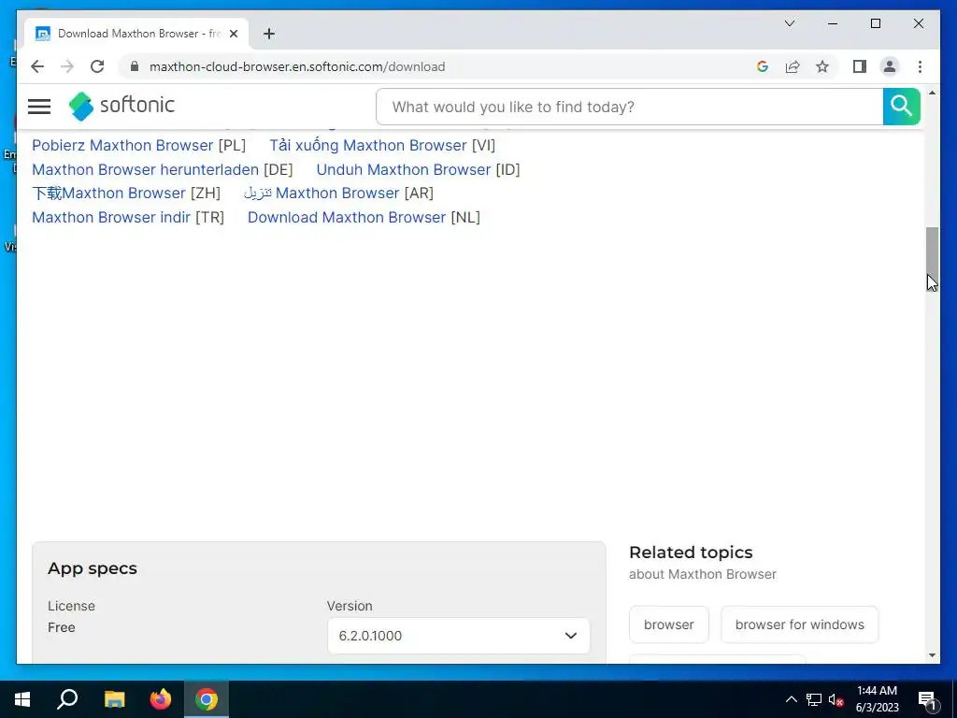Click the Google icon in address bar

[763, 66]
